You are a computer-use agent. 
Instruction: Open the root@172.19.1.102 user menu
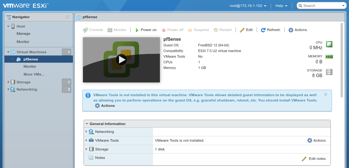point(248,6)
